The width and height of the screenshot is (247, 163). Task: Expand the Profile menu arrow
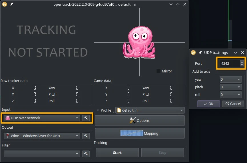[98, 110]
